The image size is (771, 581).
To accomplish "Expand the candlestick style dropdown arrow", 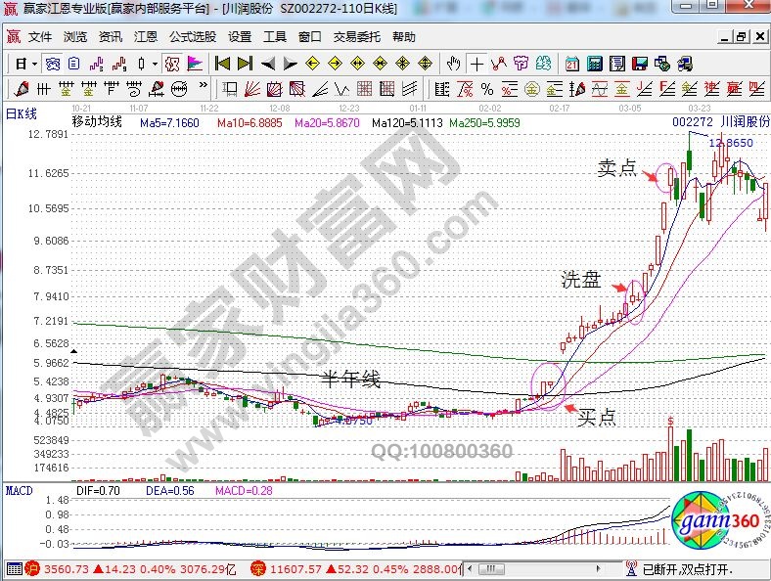I will [x=156, y=64].
